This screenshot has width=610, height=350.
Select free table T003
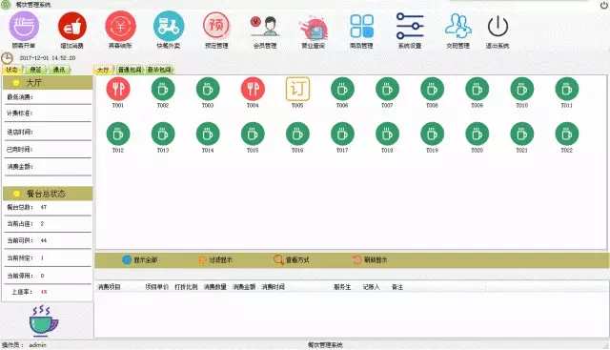pos(208,89)
